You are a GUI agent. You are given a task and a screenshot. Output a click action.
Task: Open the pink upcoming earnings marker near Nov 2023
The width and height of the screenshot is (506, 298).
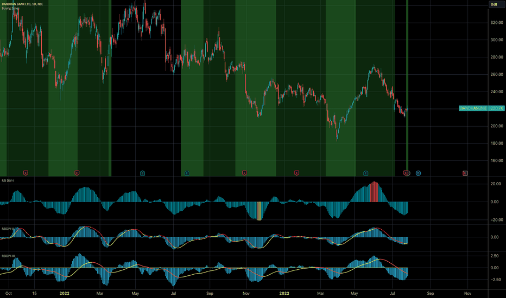(465, 173)
